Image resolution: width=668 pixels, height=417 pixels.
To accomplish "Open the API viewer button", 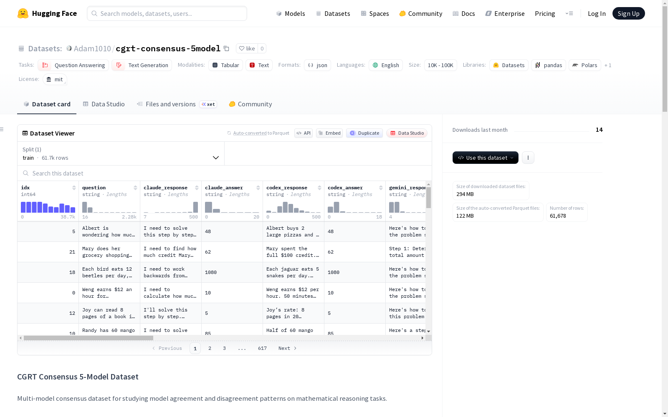I will pos(304,133).
